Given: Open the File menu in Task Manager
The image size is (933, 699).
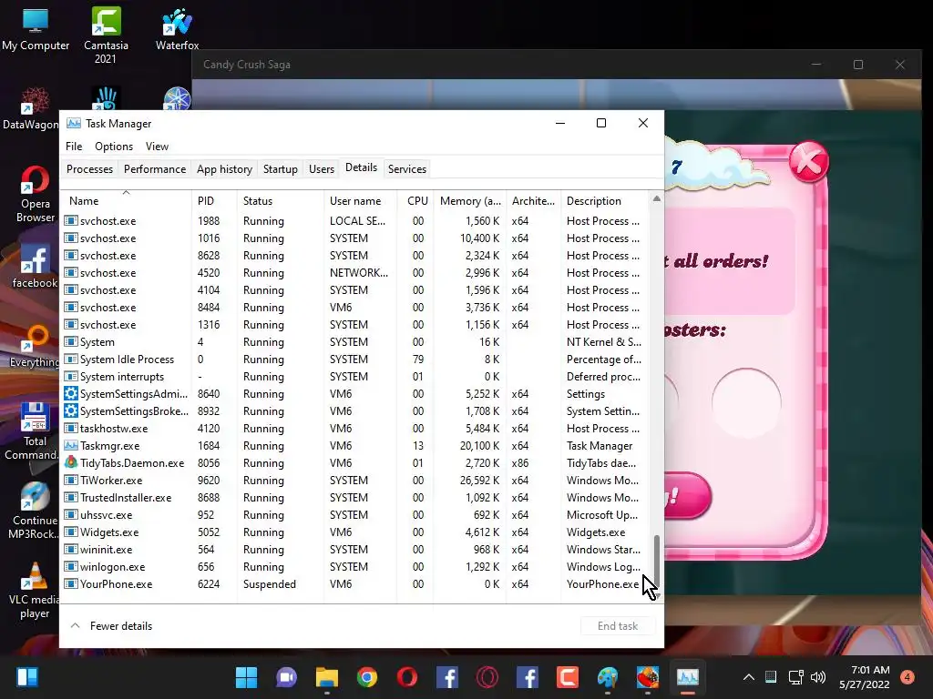Looking at the screenshot, I should pyautogui.click(x=74, y=147).
